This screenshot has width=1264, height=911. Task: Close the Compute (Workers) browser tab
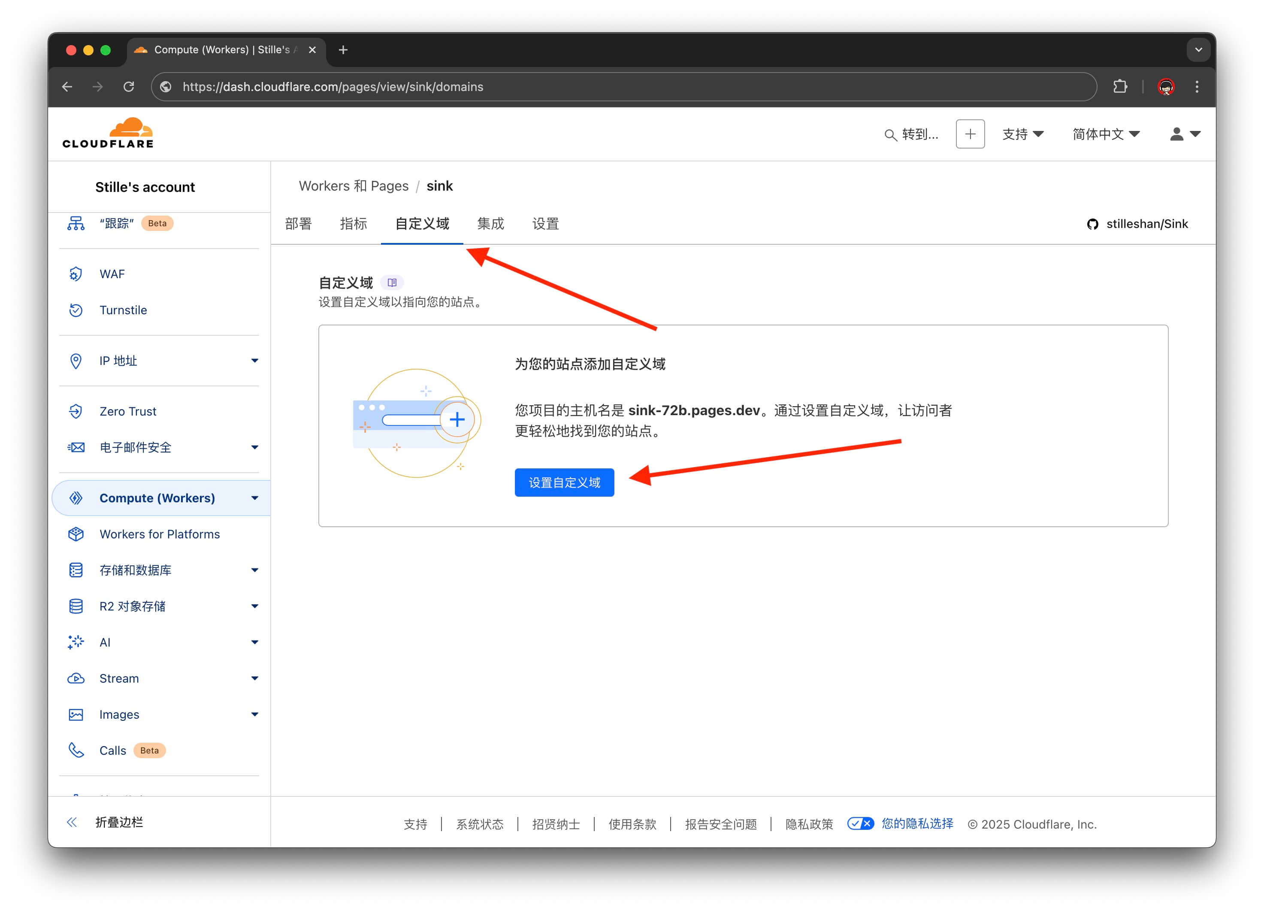[x=312, y=50]
